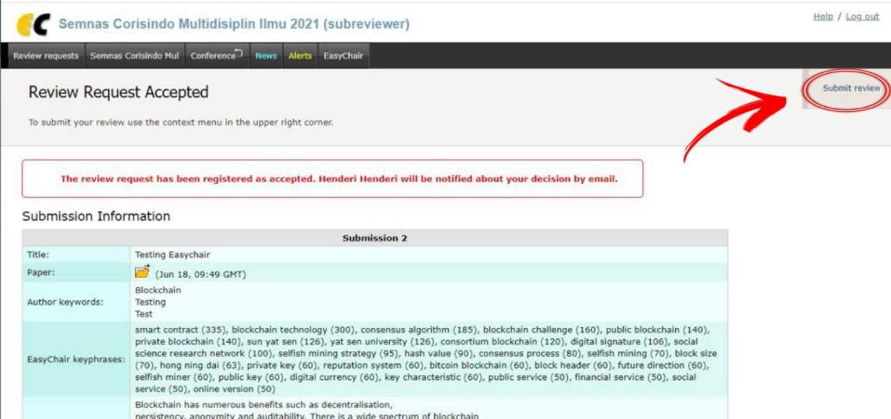Image resolution: width=891 pixels, height=419 pixels.
Task: Open the Help page
Action: [823, 16]
